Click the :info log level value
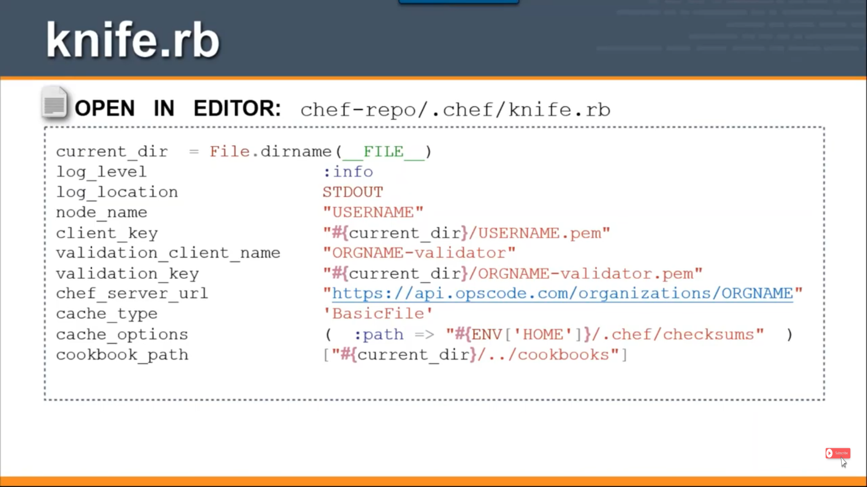This screenshot has height=487, width=867. pos(348,172)
